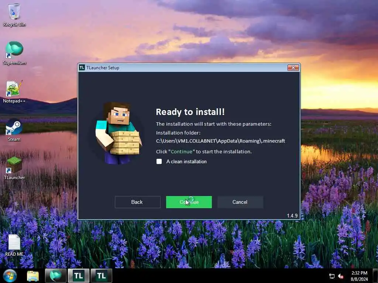This screenshot has height=283, width=378.
Task: Click the TLauncher Setup title text
Action: click(x=103, y=68)
